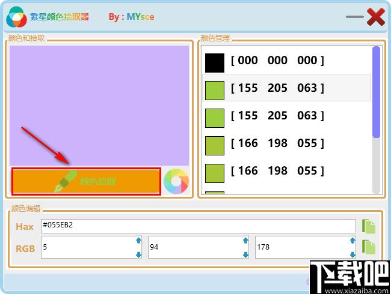Increase the red value with up arrow
This screenshot has height=294, width=391.
[138, 241]
